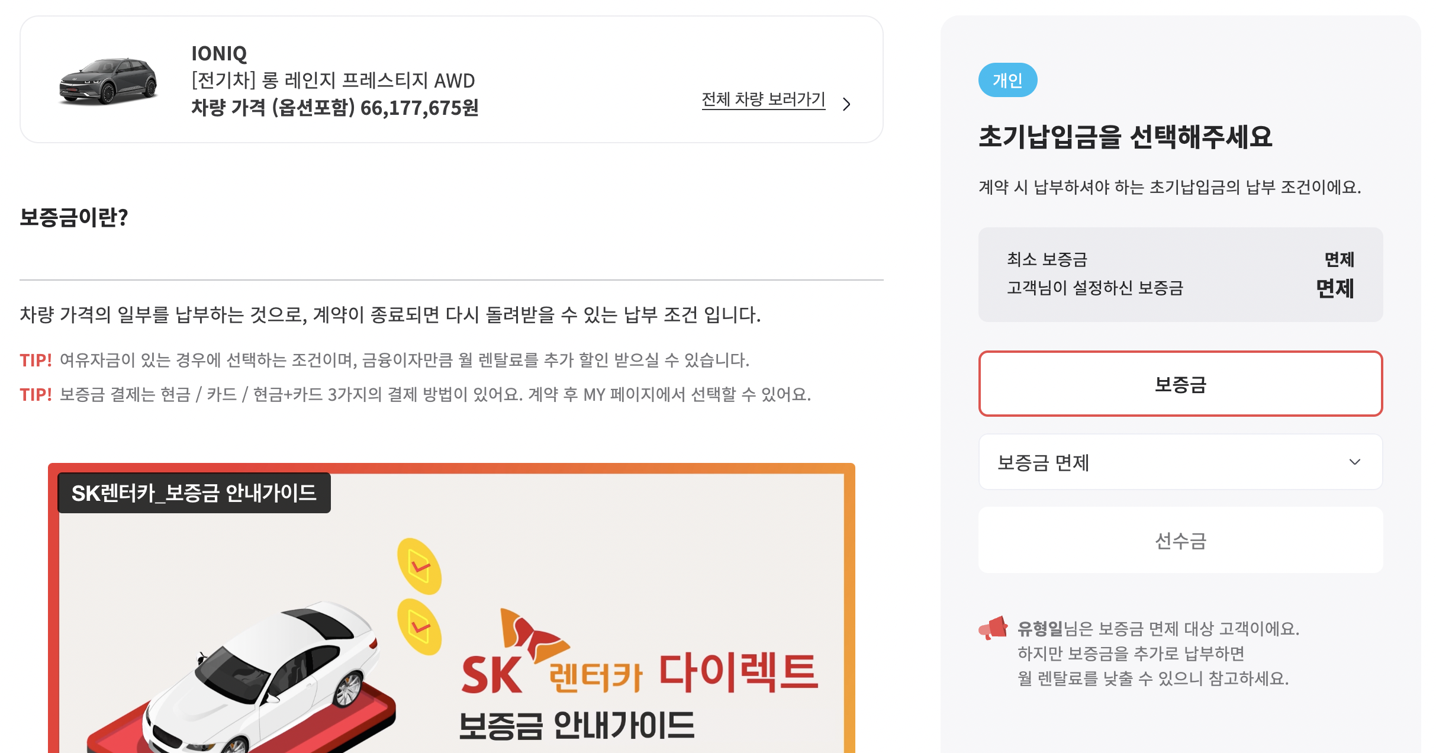
Task: Select the 보증금 payment option
Action: (1180, 384)
